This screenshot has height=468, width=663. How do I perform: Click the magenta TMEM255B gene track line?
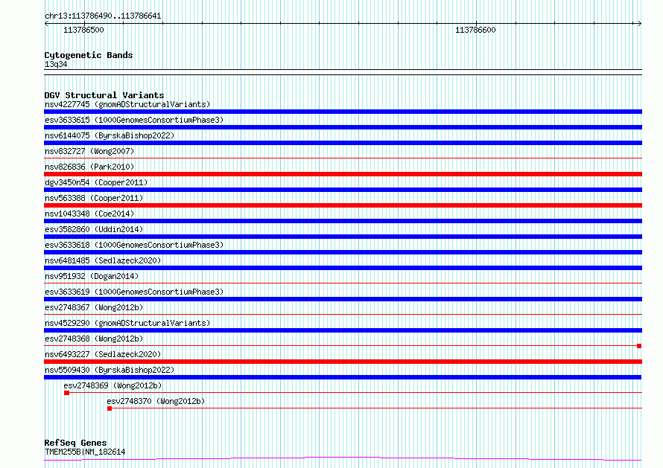(343, 458)
